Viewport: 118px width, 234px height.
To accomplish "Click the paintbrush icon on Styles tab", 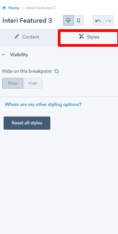I will point(81,36).
